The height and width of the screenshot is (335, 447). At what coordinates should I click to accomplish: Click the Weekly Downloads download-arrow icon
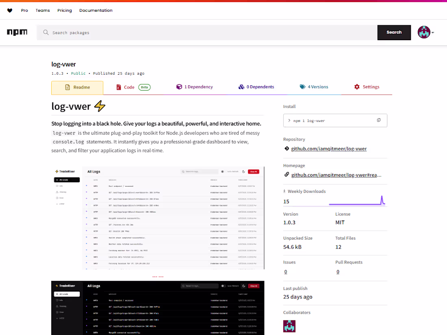coord(283,191)
